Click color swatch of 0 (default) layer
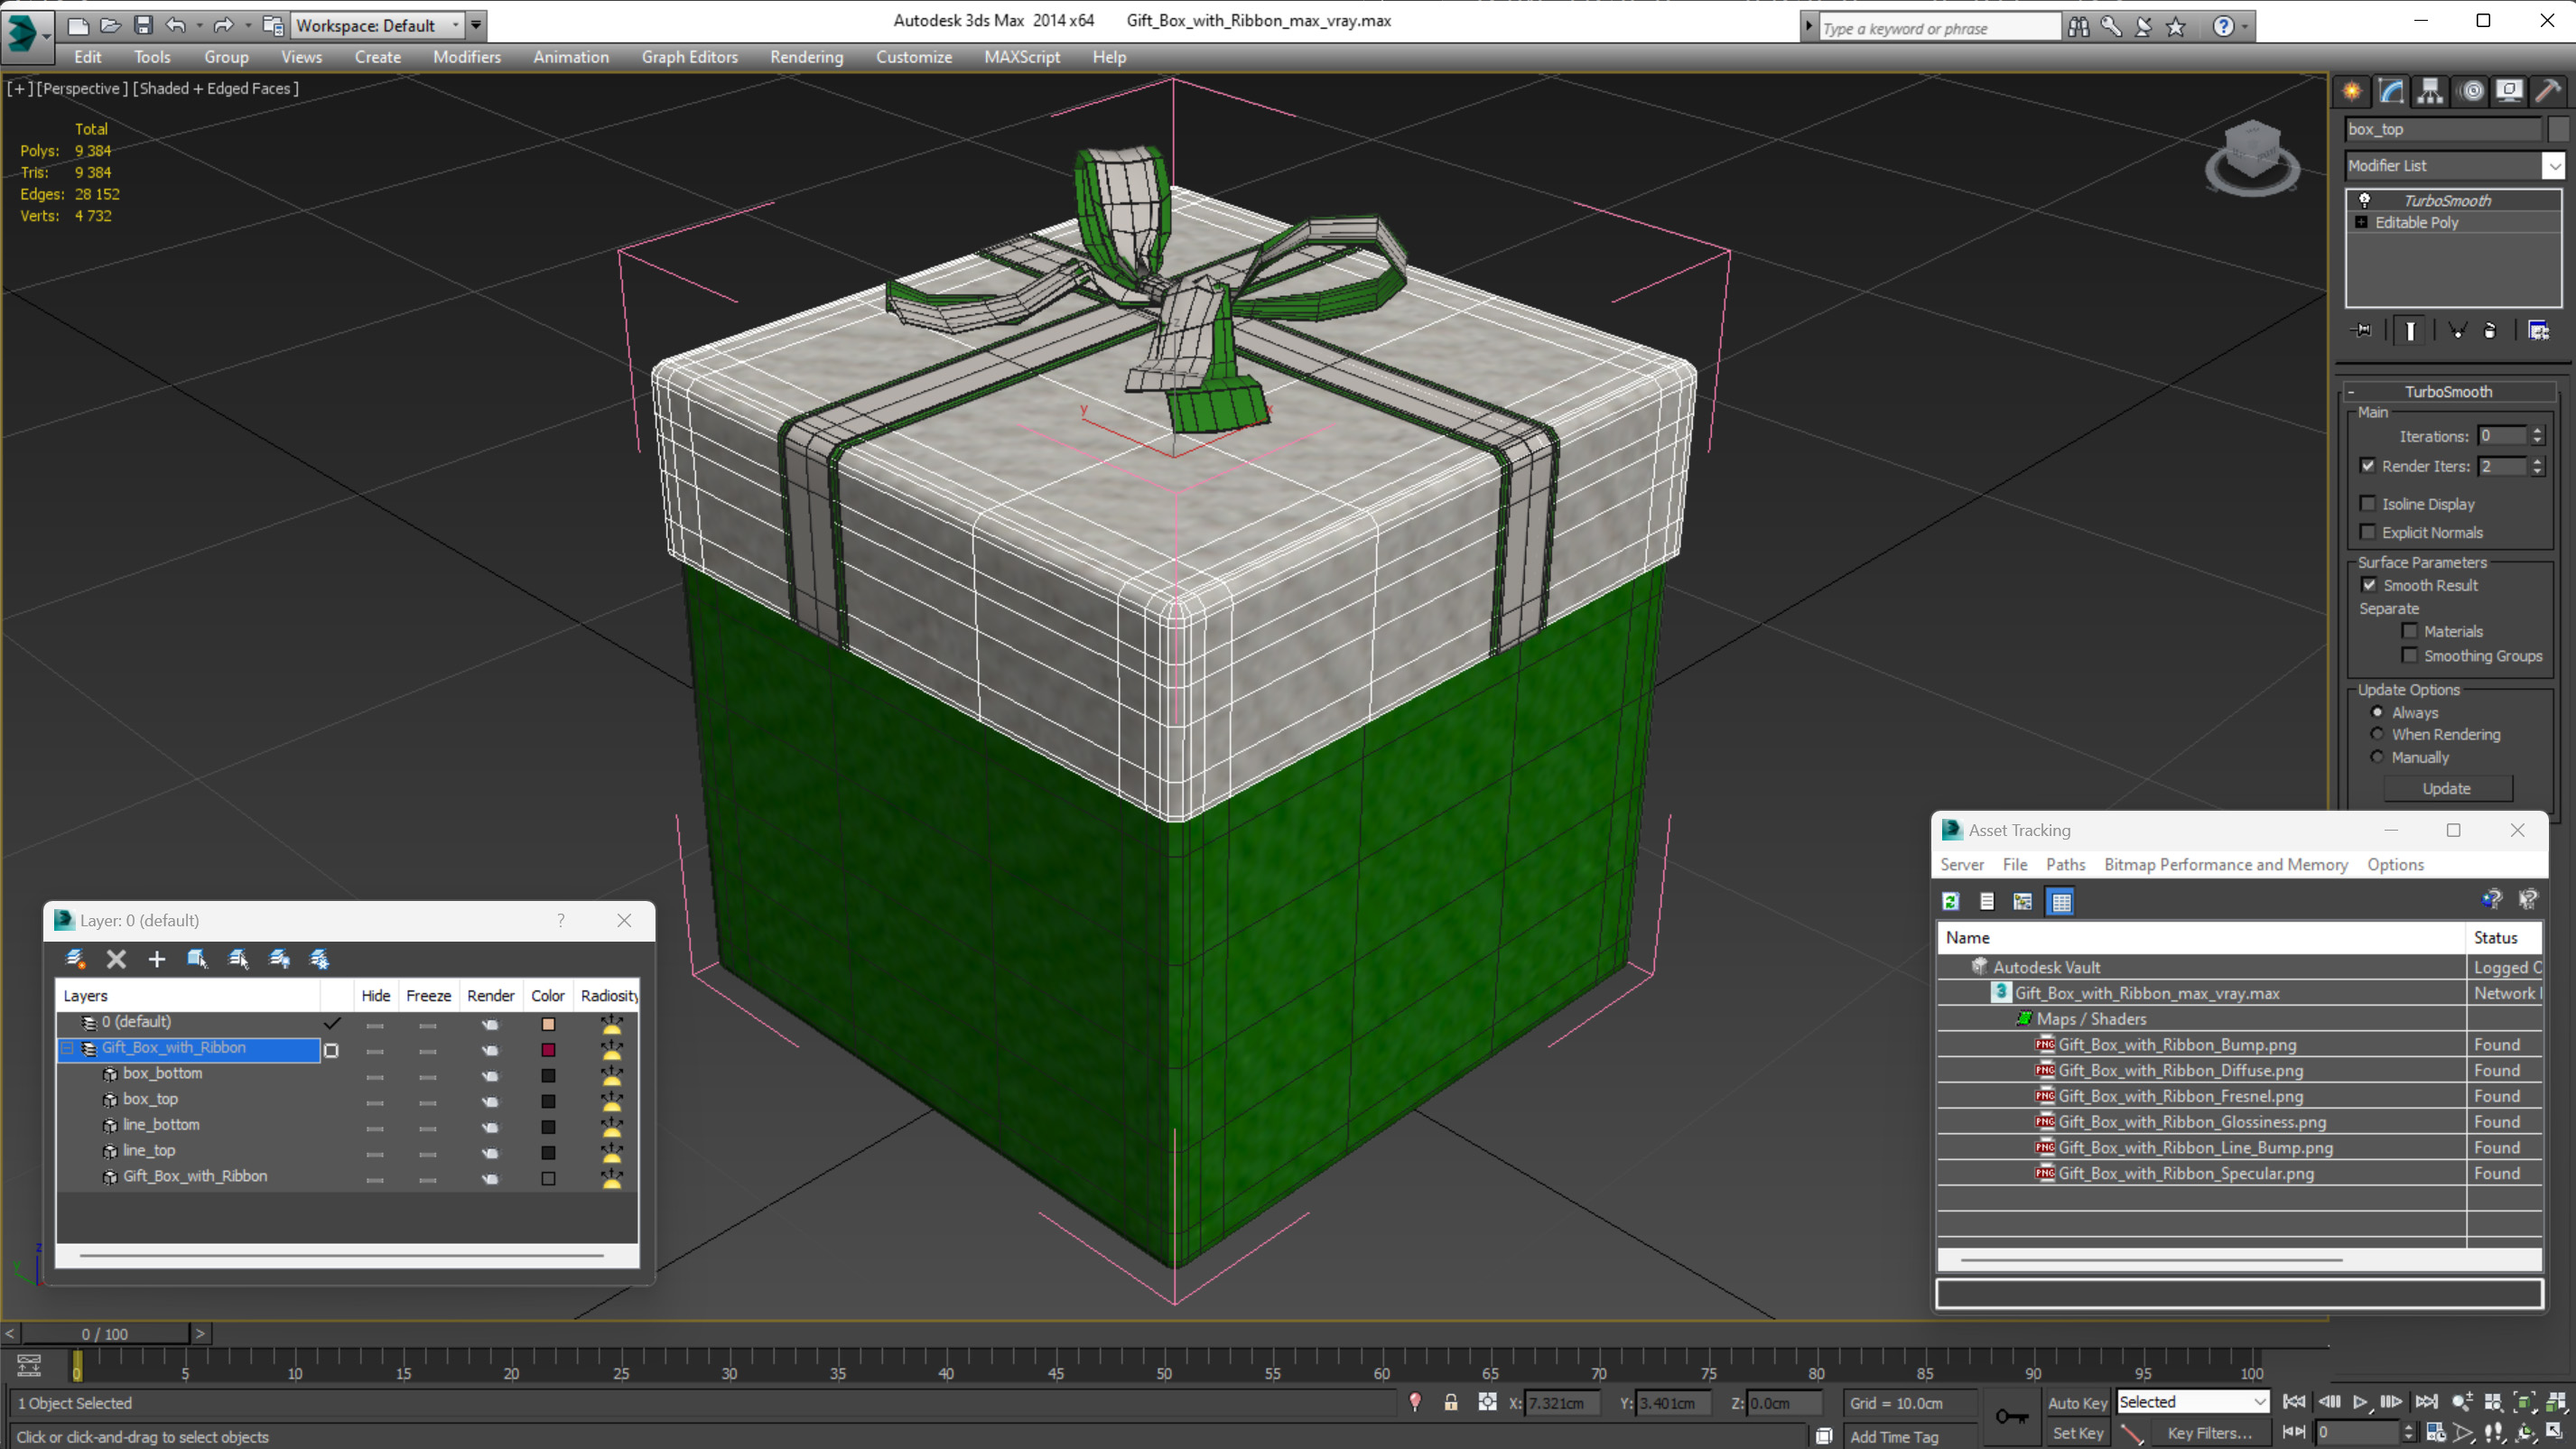Image resolution: width=2576 pixels, height=1449 pixels. click(x=548, y=1024)
